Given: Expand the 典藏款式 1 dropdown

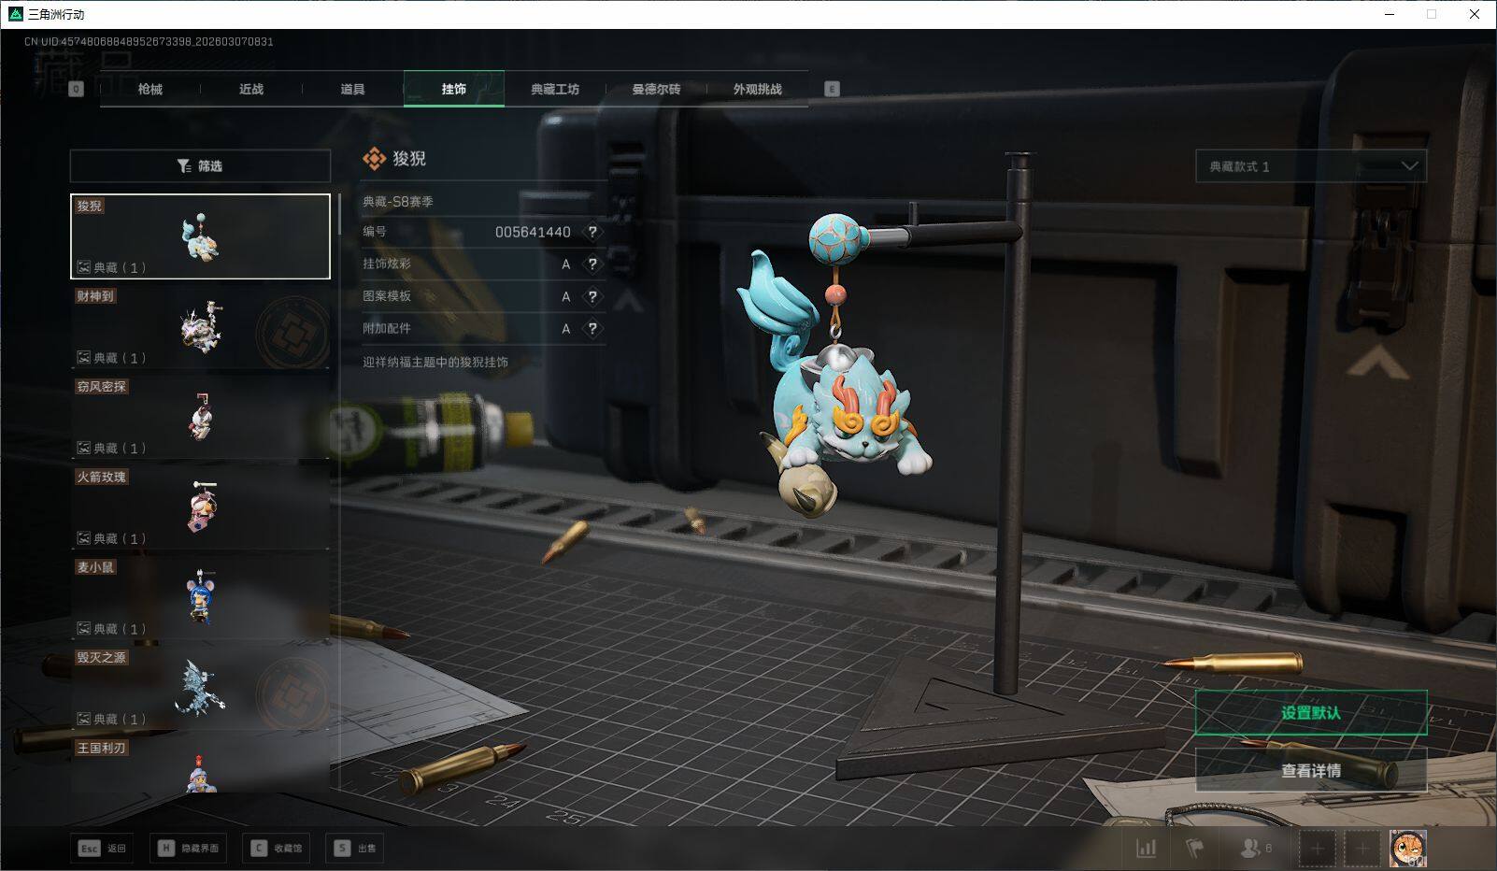Looking at the screenshot, I should pos(1310,166).
